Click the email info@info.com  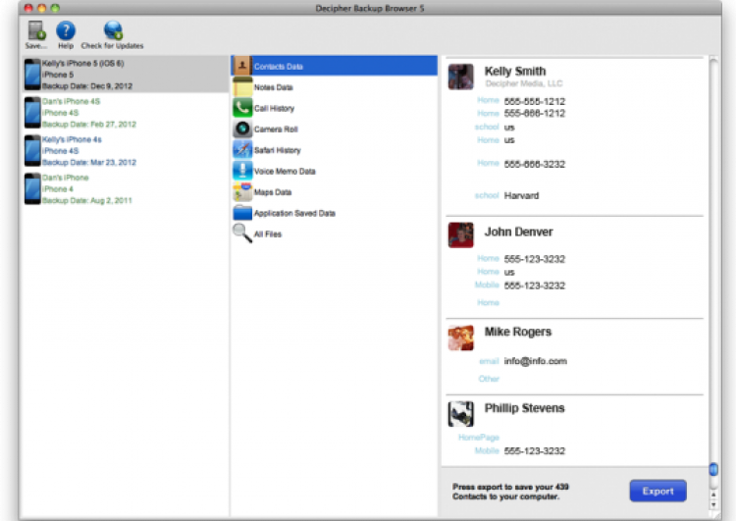tap(536, 361)
